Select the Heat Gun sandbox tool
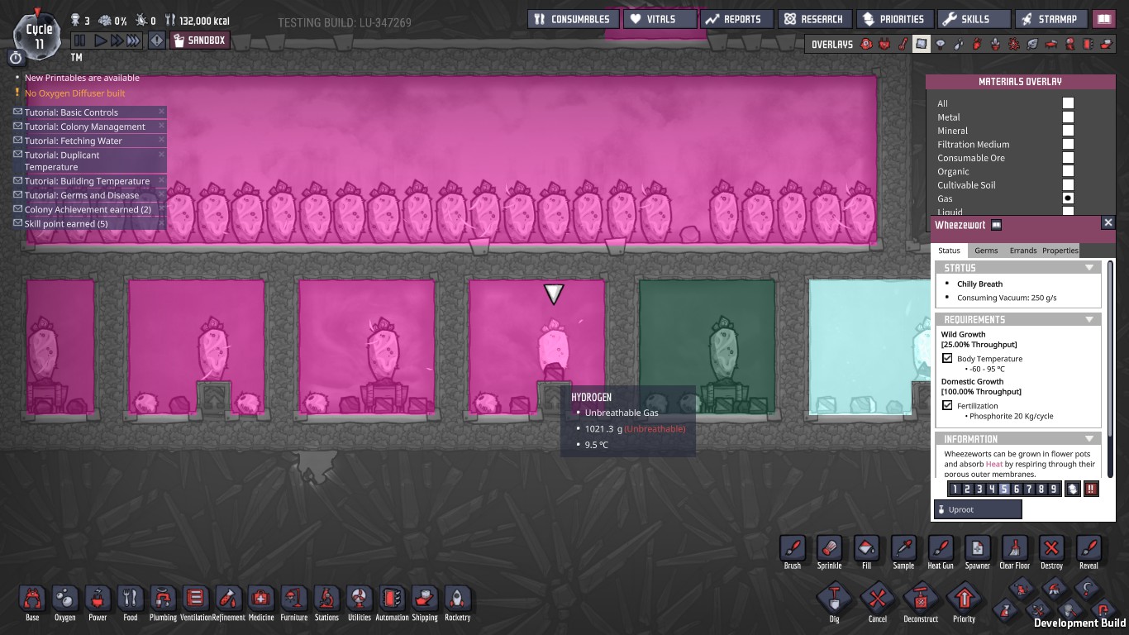The width and height of the screenshot is (1129, 635). tap(941, 548)
